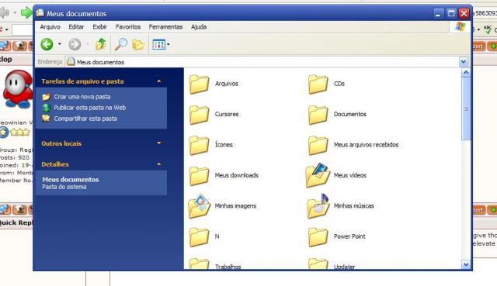The image size is (497, 286).
Task: Open the Favoritos menu
Action: (x=127, y=27)
